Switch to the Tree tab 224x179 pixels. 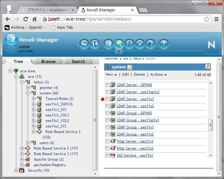pos(18,61)
